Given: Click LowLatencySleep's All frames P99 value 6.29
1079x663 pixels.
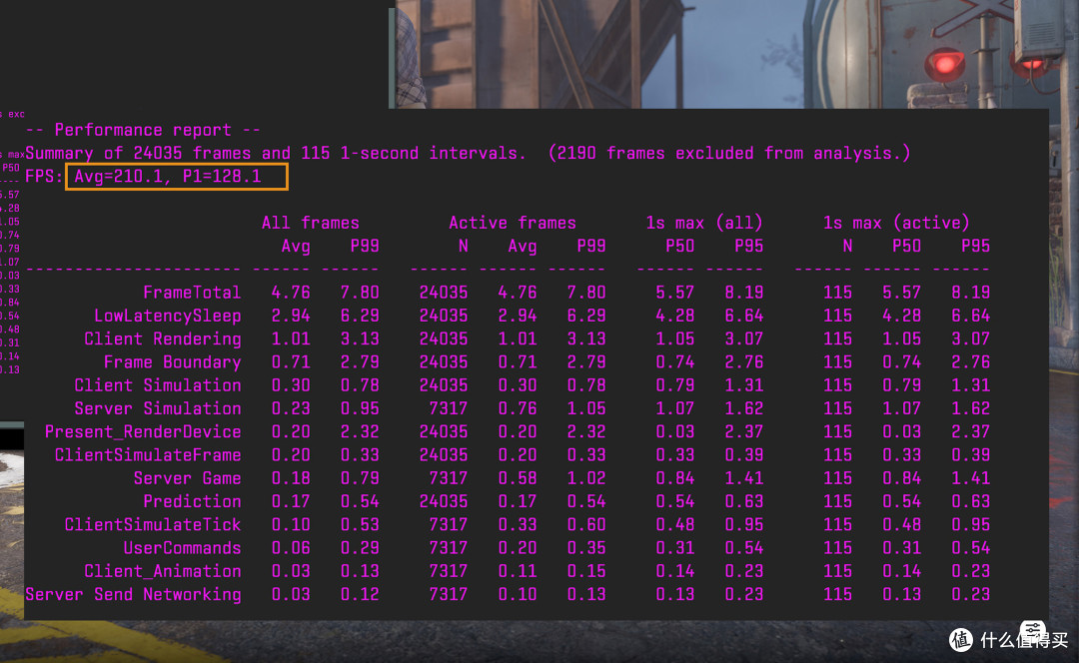Looking at the screenshot, I should coord(360,316).
